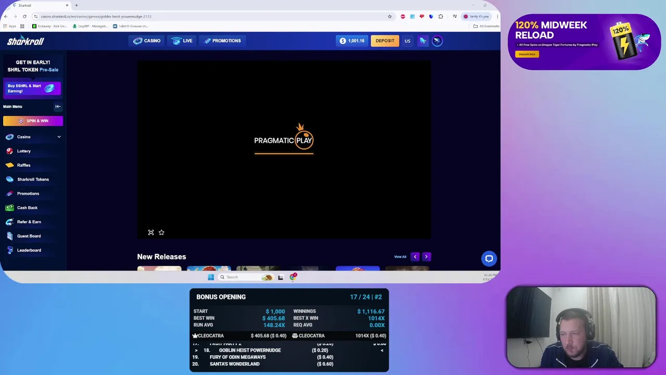Click the Fury of Odin Megaways row
The width and height of the screenshot is (666, 375).
point(289,357)
